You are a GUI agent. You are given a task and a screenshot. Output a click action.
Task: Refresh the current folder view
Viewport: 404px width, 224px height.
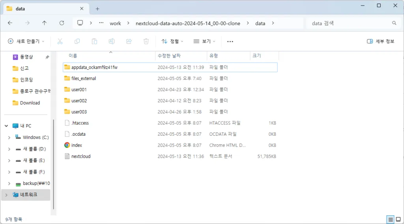(62, 23)
